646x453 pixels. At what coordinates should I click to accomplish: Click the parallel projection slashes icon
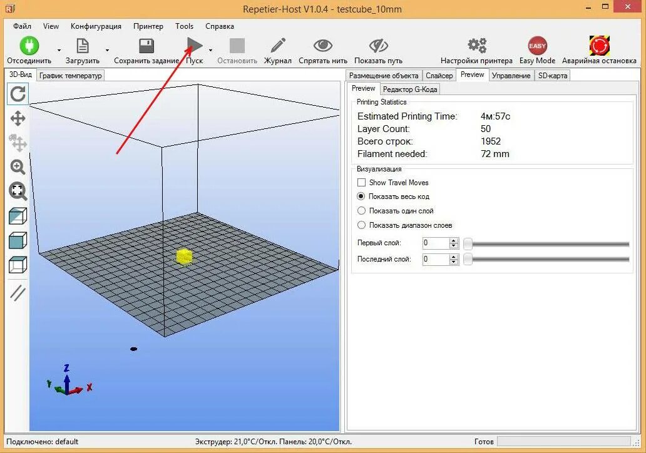click(x=18, y=293)
